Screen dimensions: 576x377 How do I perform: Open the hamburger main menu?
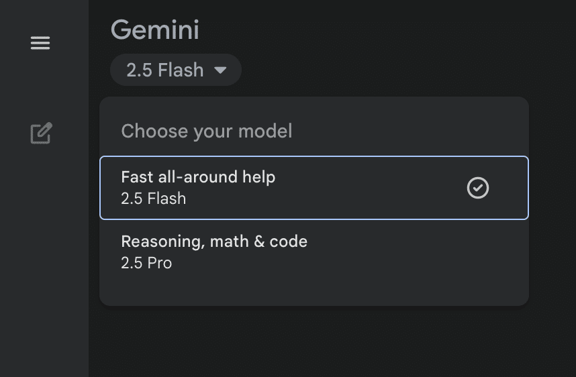(x=40, y=44)
